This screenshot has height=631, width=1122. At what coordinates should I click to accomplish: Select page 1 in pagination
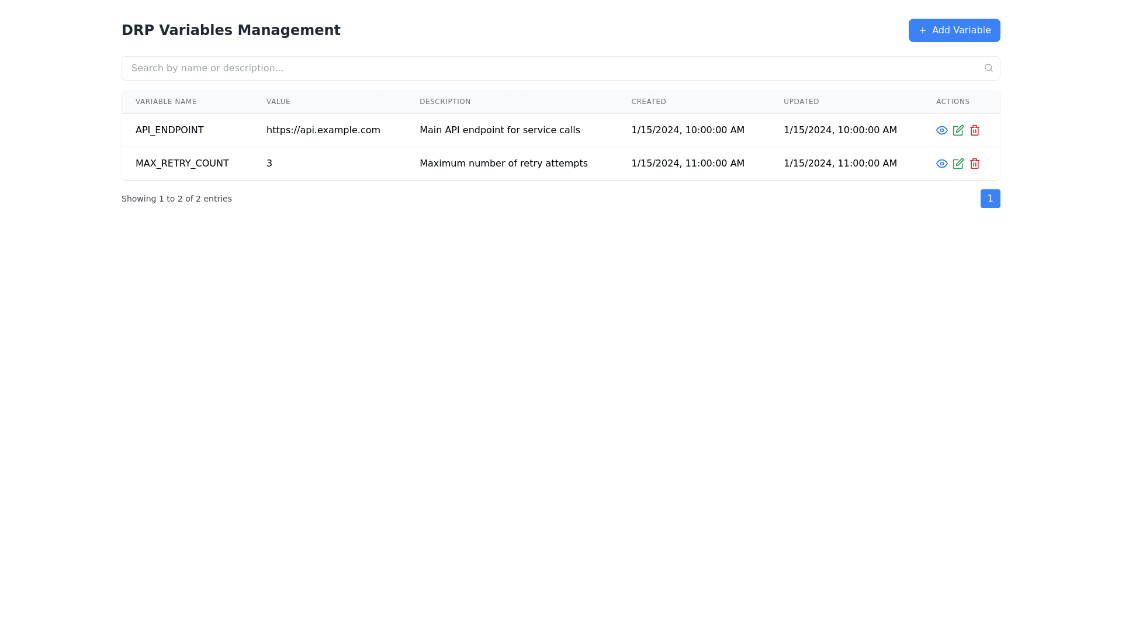[x=990, y=199]
